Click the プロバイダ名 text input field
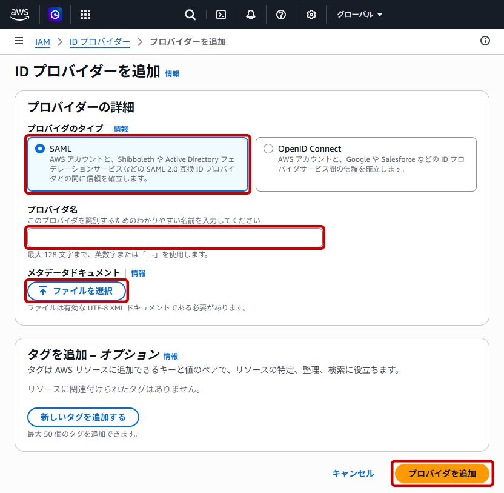504x493 pixels. [x=175, y=238]
